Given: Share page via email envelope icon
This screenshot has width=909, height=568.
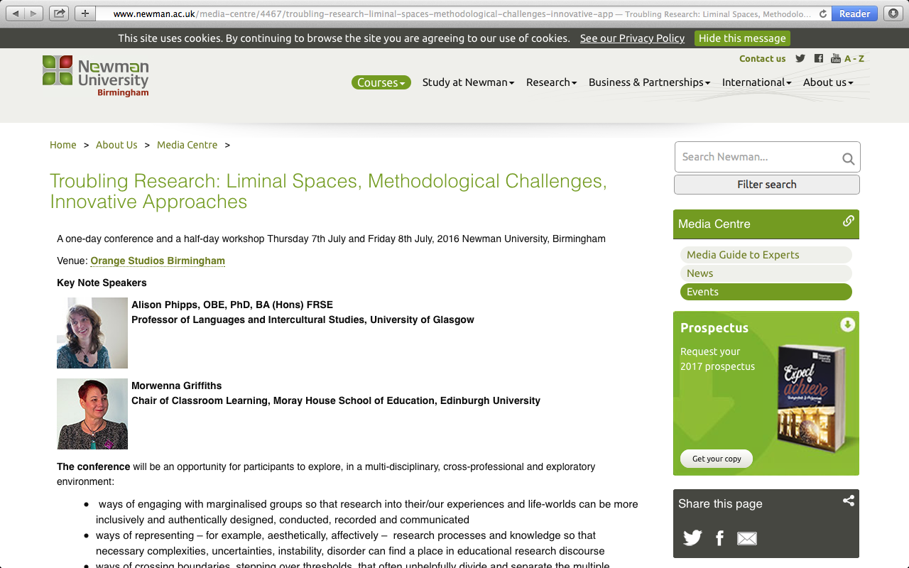Looking at the screenshot, I should pyautogui.click(x=747, y=539).
